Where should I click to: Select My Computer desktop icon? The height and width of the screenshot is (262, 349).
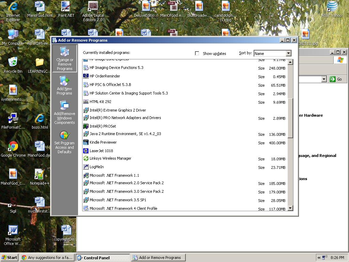(13, 37)
